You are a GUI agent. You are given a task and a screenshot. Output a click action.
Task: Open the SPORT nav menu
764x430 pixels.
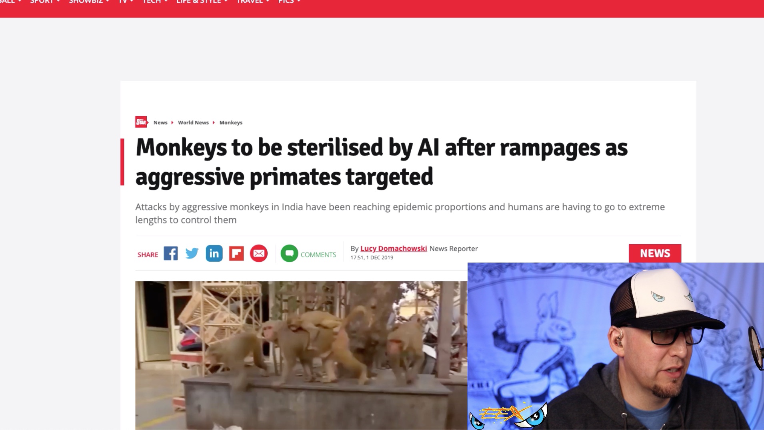pos(45,2)
